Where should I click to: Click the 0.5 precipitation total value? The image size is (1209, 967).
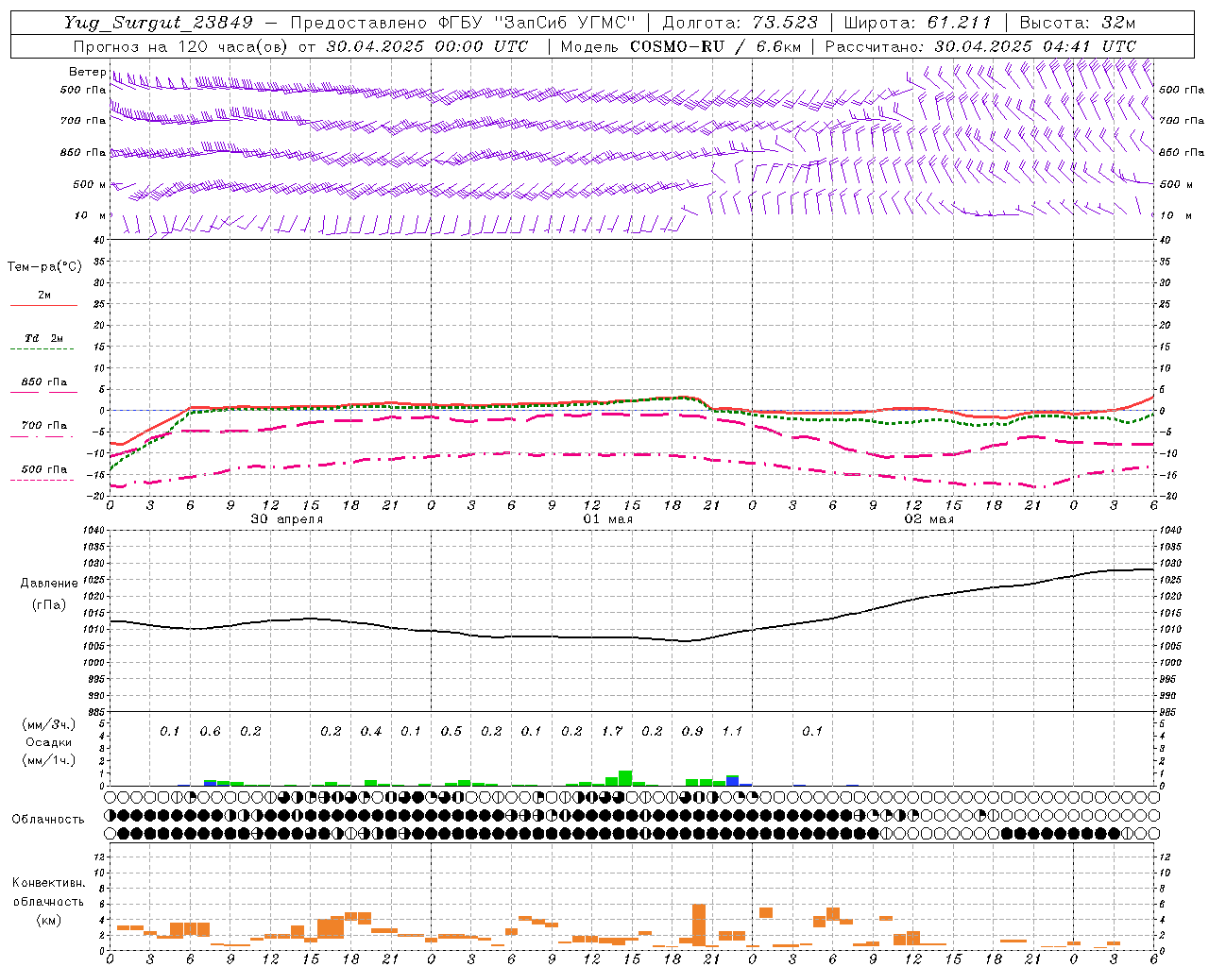(x=451, y=732)
